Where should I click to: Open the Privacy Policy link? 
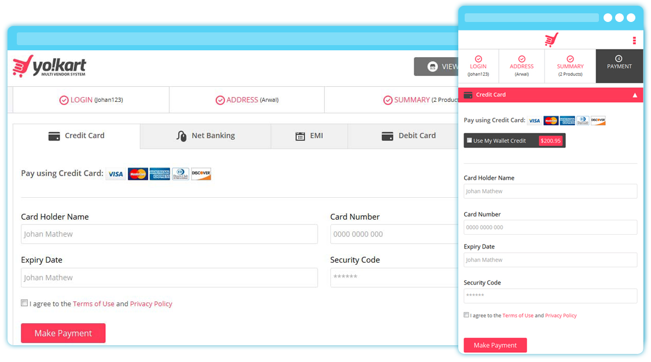151,304
